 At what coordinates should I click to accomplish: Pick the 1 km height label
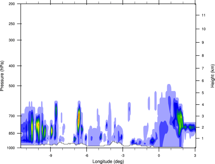tap(203, 139)
